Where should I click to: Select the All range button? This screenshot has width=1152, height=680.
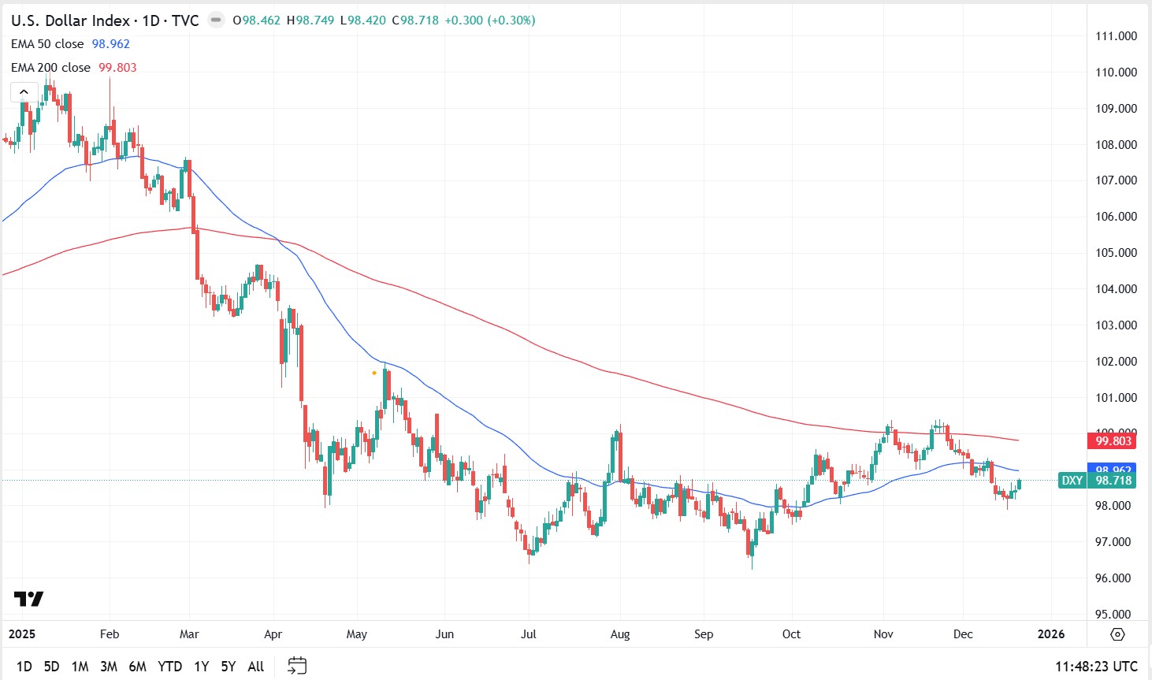(x=255, y=666)
